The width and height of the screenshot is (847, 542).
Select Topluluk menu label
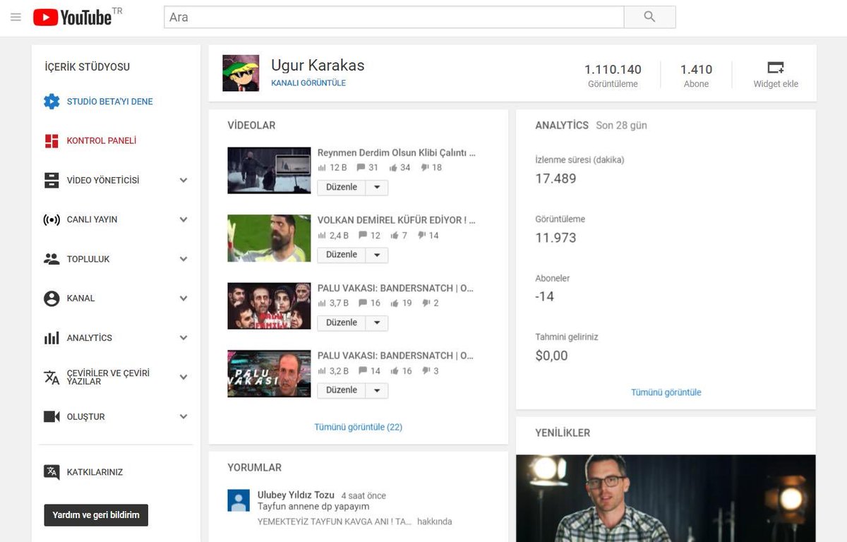click(88, 259)
